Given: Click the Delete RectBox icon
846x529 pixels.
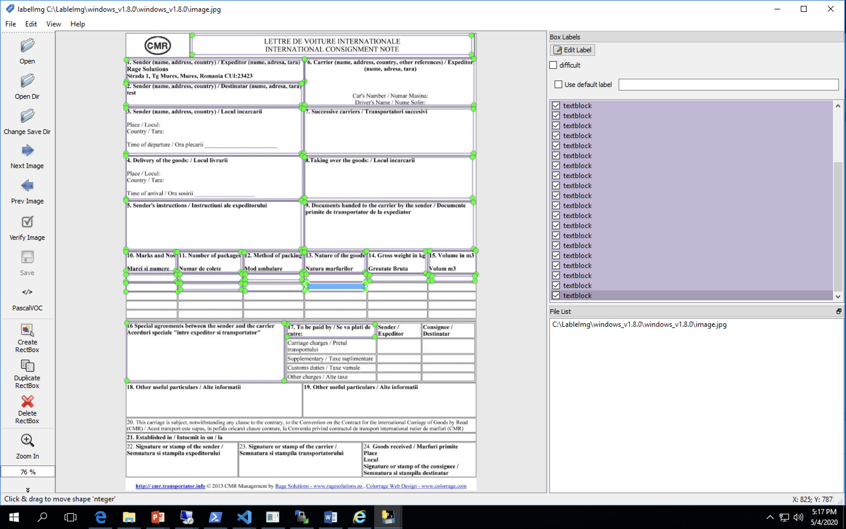Looking at the screenshot, I should pyautogui.click(x=27, y=402).
